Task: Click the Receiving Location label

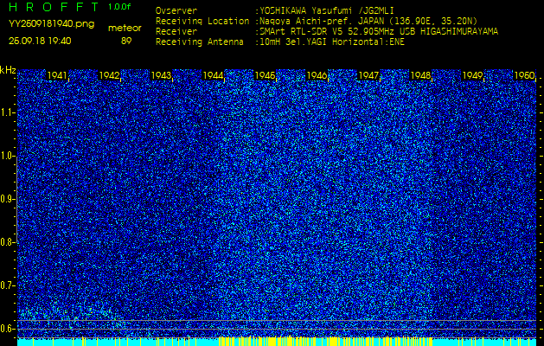Action: pos(202,21)
